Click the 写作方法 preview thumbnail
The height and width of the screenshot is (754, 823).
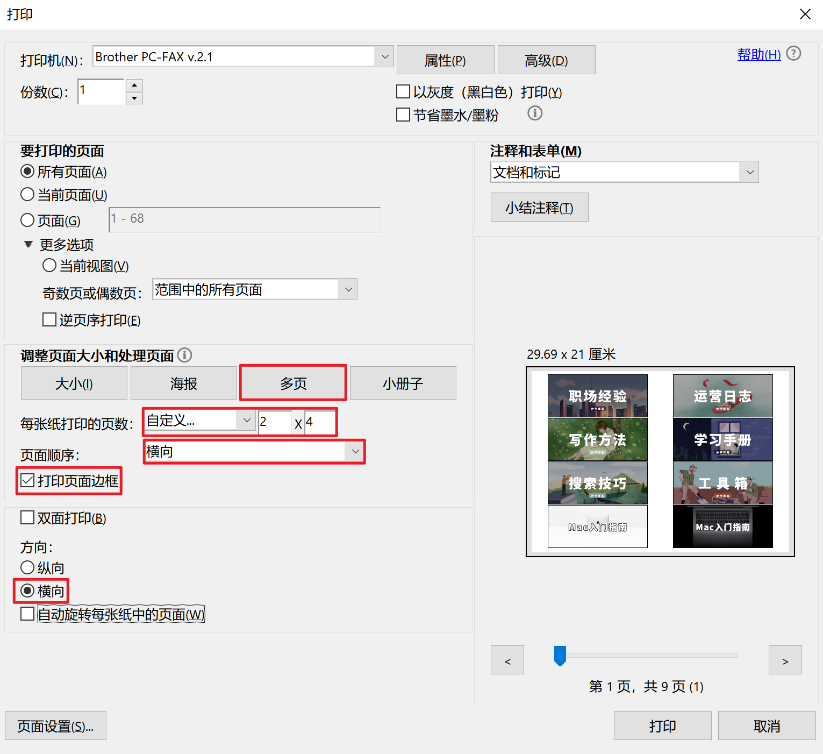tap(597, 439)
